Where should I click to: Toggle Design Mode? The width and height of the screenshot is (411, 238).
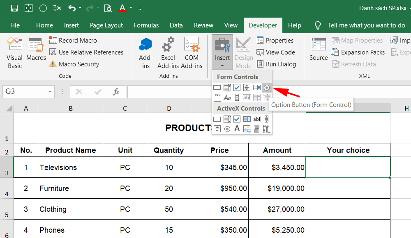point(243,53)
